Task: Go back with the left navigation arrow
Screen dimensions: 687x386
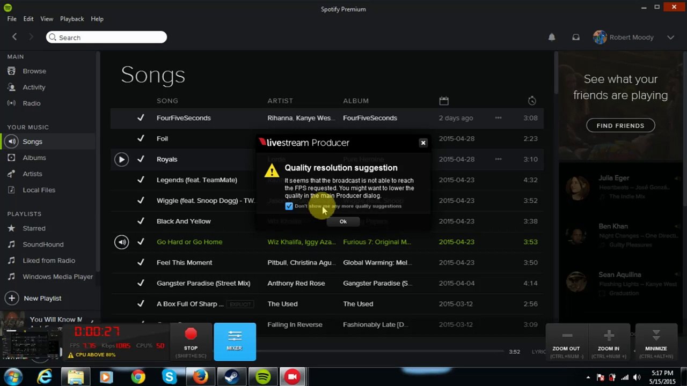Action: click(14, 37)
